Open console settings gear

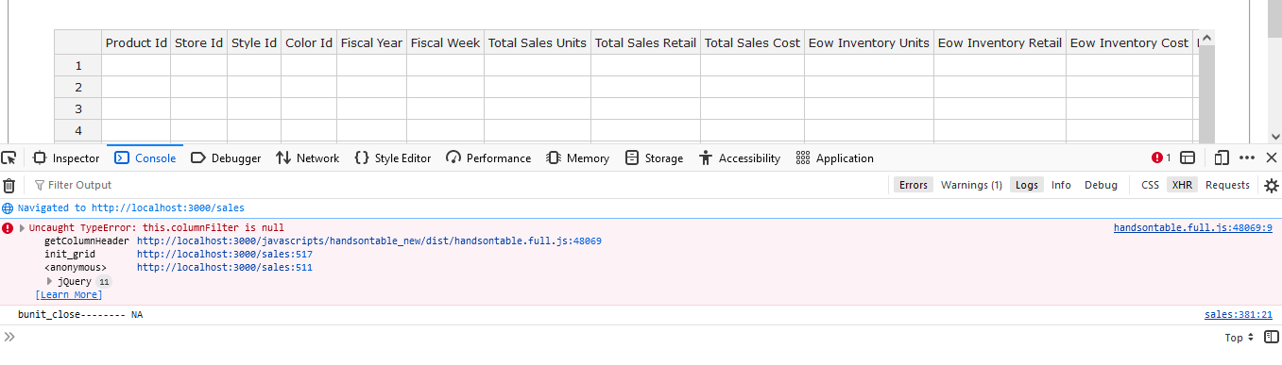[x=1272, y=185]
